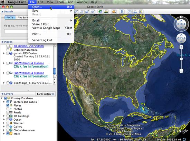Collapse the Places panel section
Screen dimensions: 190x141
(x=2, y=42)
